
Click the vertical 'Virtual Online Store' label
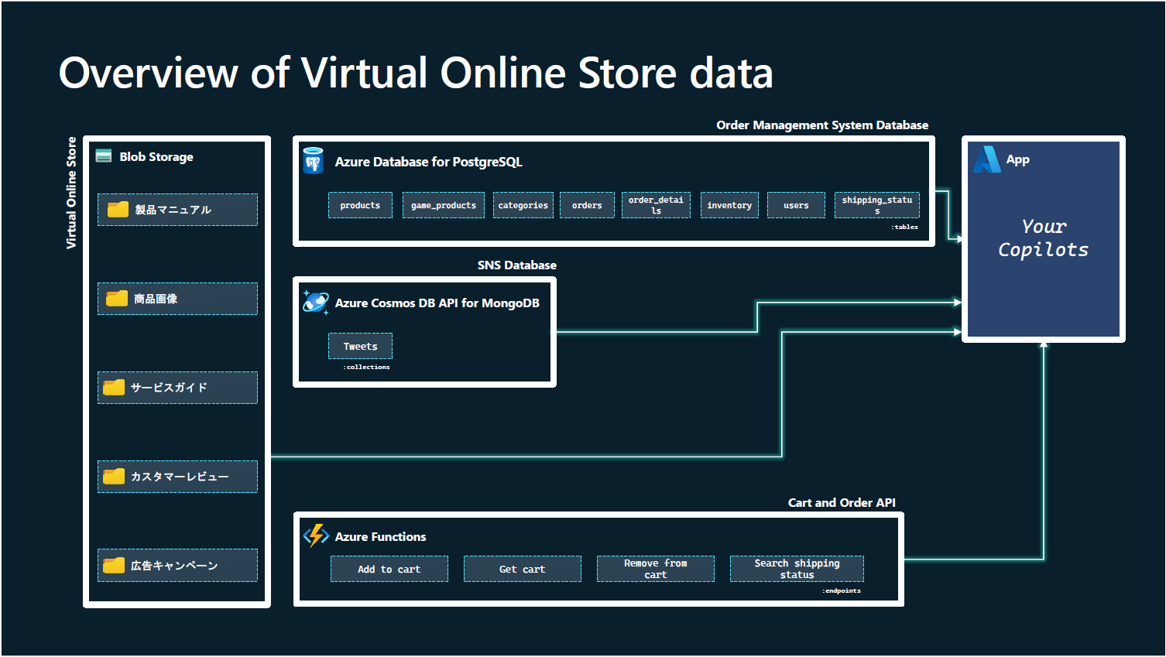click(71, 193)
